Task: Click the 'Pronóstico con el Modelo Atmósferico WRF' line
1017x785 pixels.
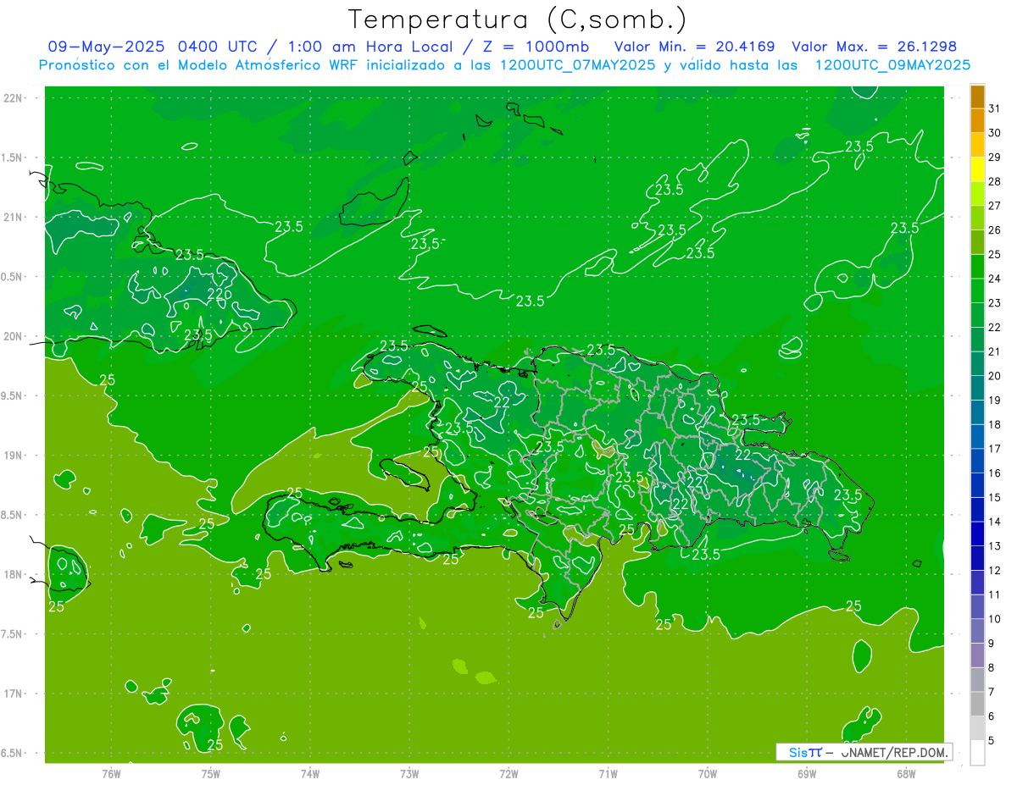Action: pyautogui.click(x=504, y=65)
